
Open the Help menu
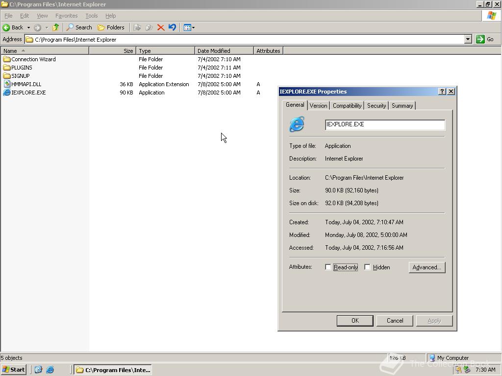[x=110, y=16]
